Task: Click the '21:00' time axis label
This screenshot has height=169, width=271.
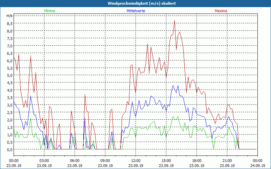Action: pos(227,161)
